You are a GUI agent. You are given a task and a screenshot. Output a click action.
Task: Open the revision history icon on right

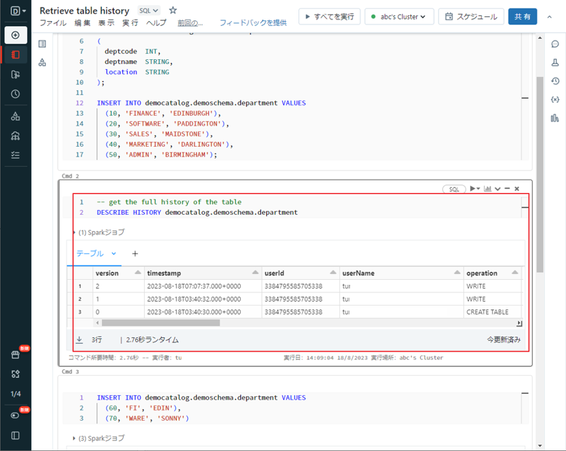[x=555, y=81]
